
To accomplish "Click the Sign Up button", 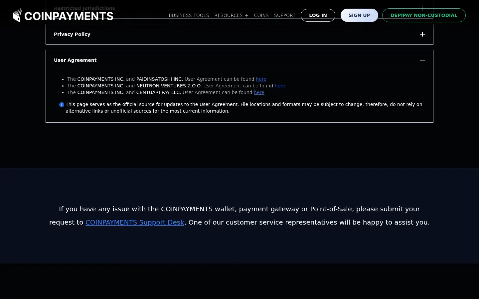I will [x=359, y=15].
